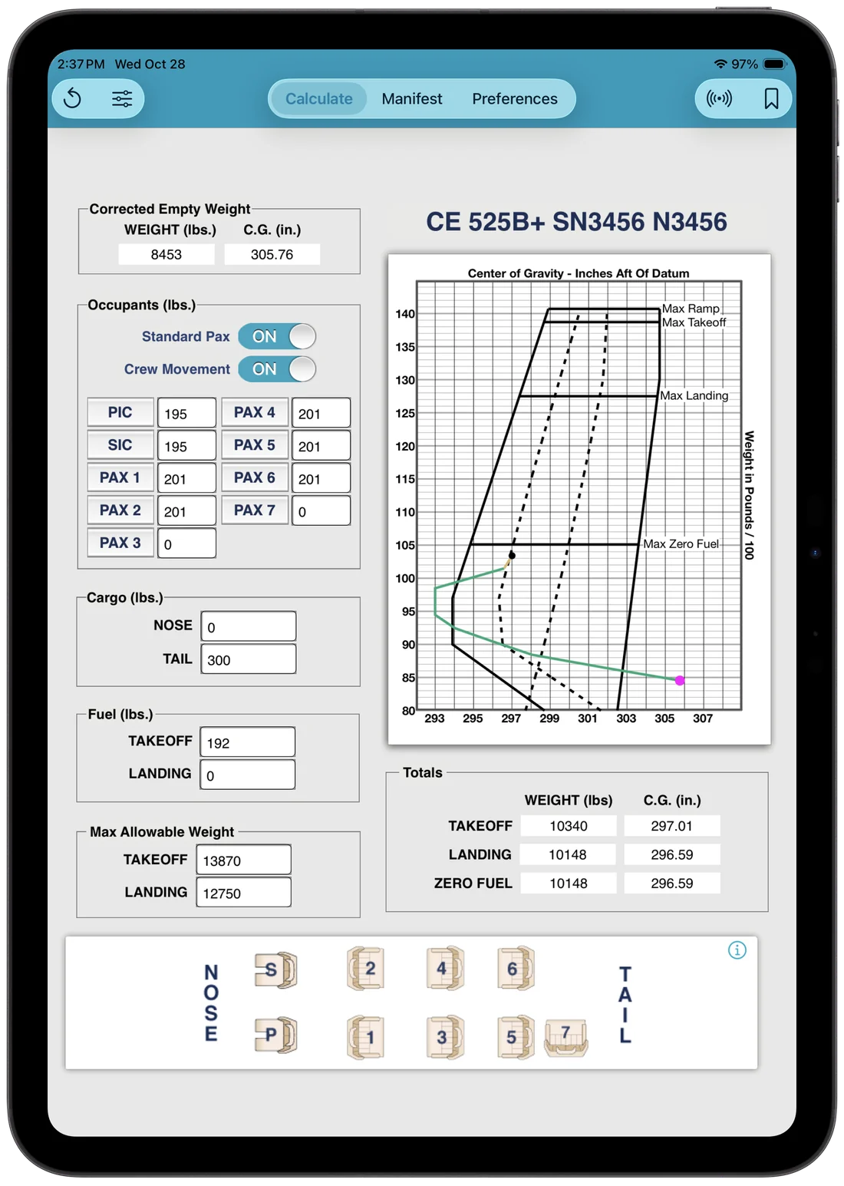844x1186 pixels.
Task: Tap the Corrected Empty Weight value 8453
Action: [x=166, y=254]
